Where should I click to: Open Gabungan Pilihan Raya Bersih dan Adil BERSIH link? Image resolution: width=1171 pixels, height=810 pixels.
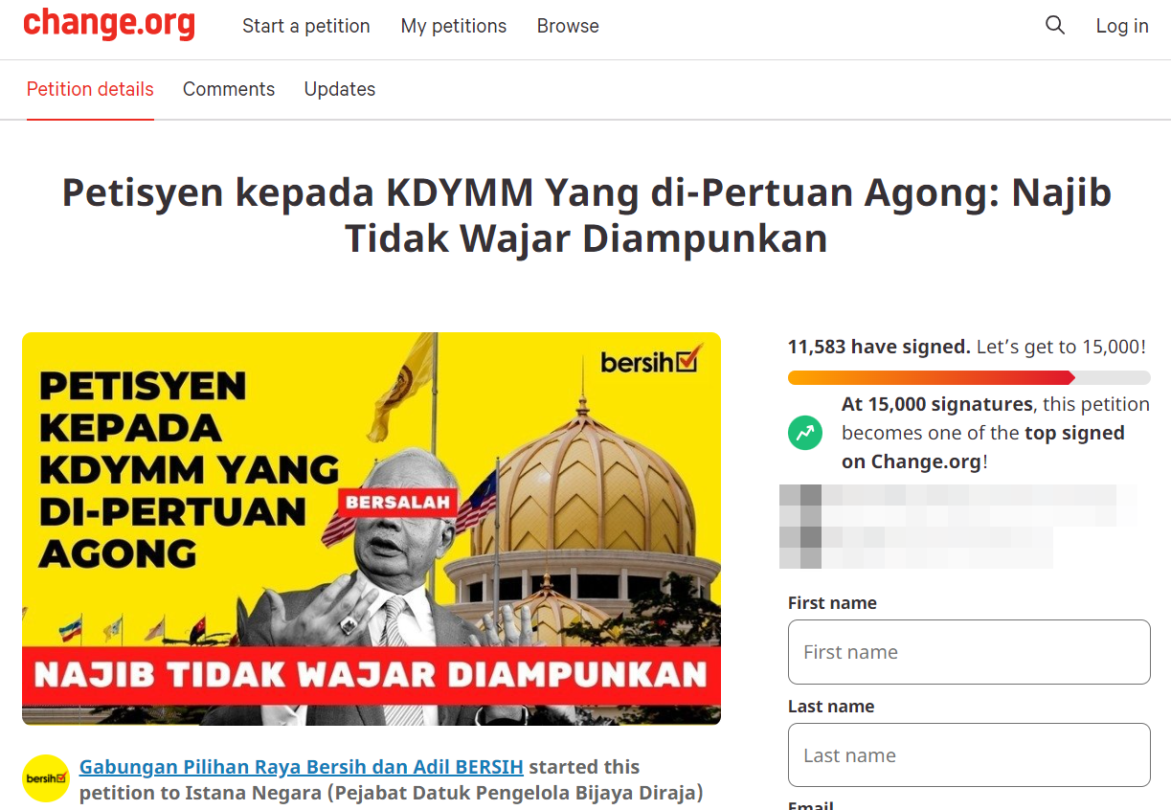tap(302, 767)
